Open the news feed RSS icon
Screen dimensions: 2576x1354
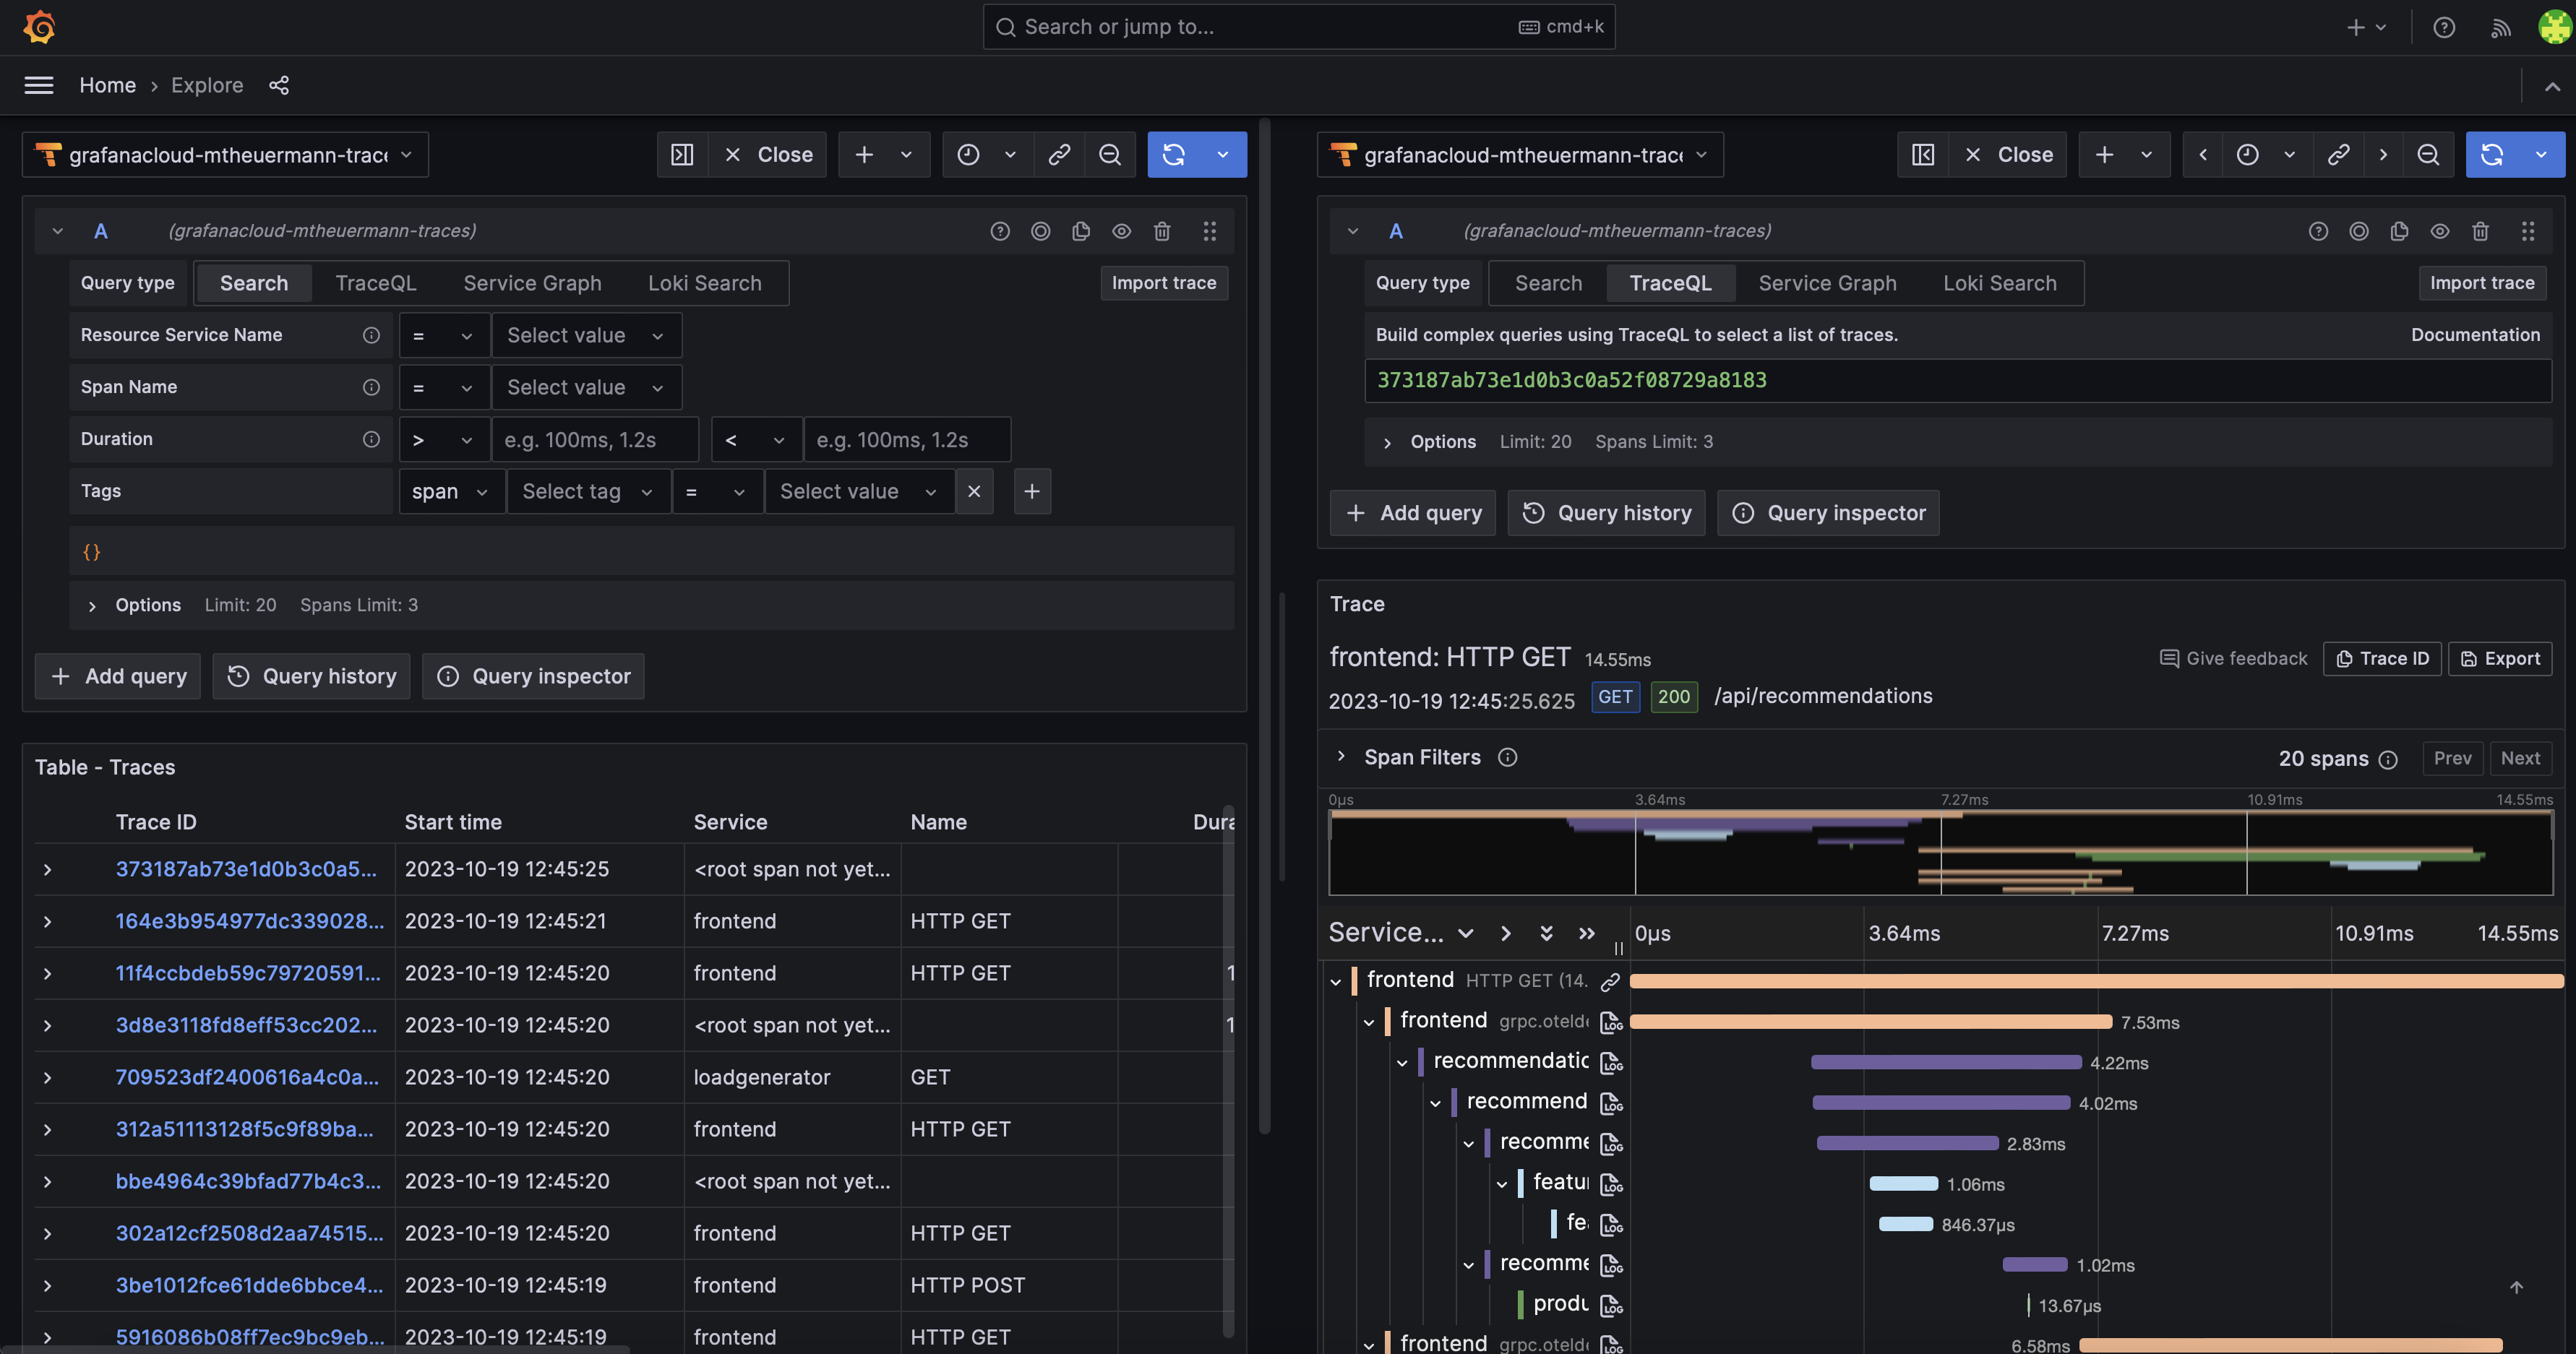click(x=2500, y=27)
